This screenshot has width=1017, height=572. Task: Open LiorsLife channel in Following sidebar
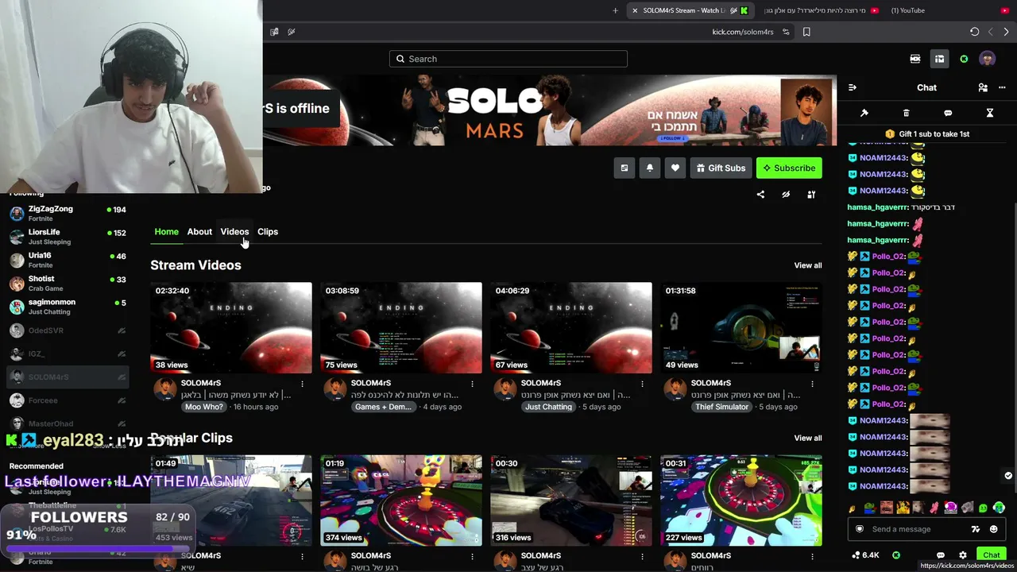coord(68,237)
